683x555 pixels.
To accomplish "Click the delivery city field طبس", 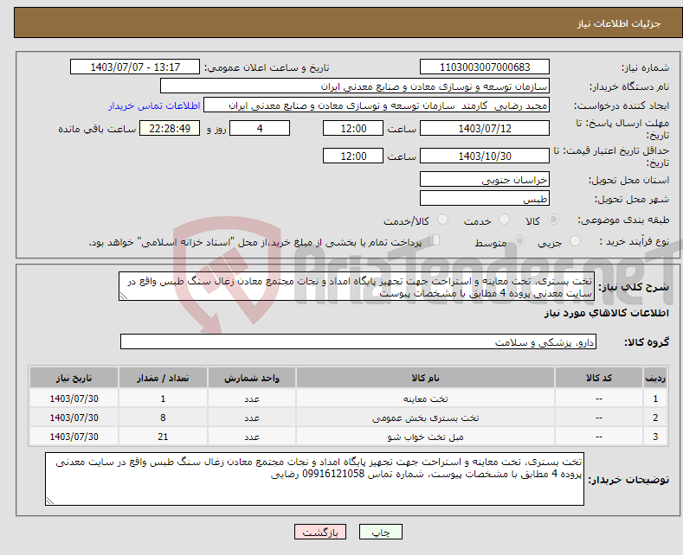I will [485, 198].
